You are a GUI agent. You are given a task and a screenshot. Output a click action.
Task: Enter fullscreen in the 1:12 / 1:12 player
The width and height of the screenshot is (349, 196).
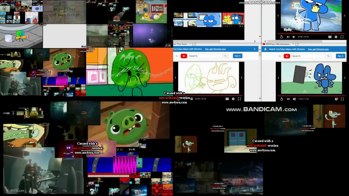(342, 99)
